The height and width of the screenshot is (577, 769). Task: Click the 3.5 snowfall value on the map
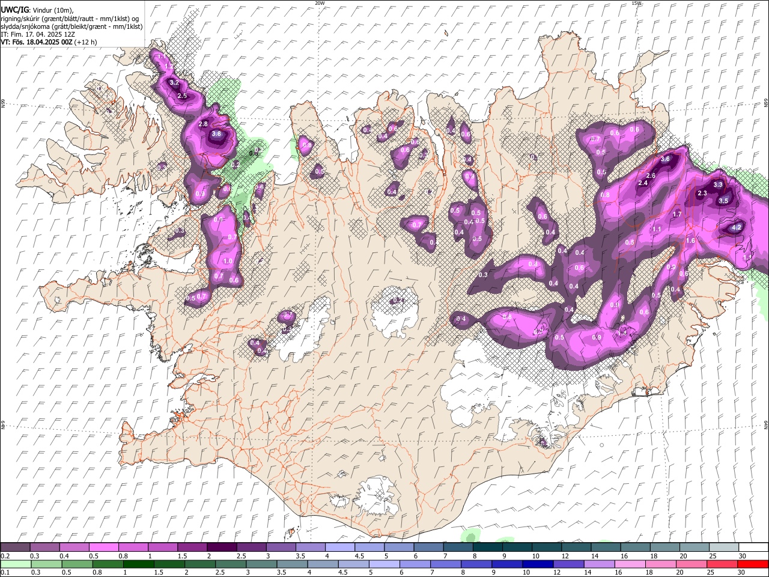click(x=723, y=201)
